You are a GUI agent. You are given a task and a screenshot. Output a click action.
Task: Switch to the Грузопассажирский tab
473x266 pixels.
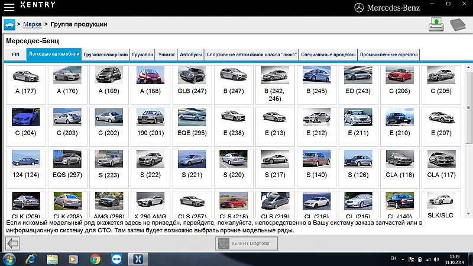[106, 55]
